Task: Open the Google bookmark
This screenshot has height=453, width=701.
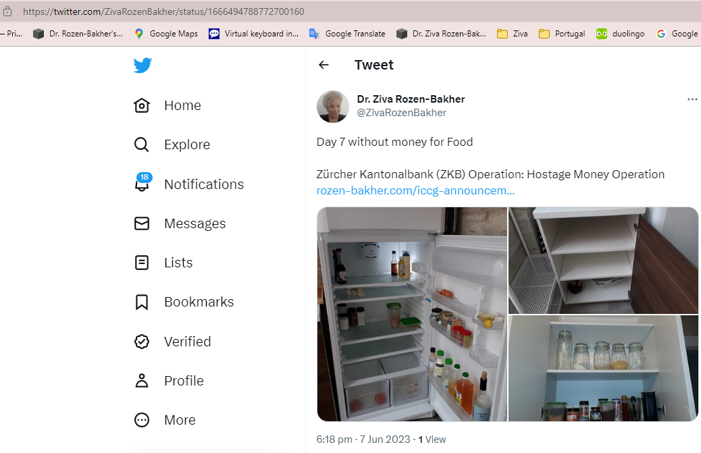Action: pos(677,34)
